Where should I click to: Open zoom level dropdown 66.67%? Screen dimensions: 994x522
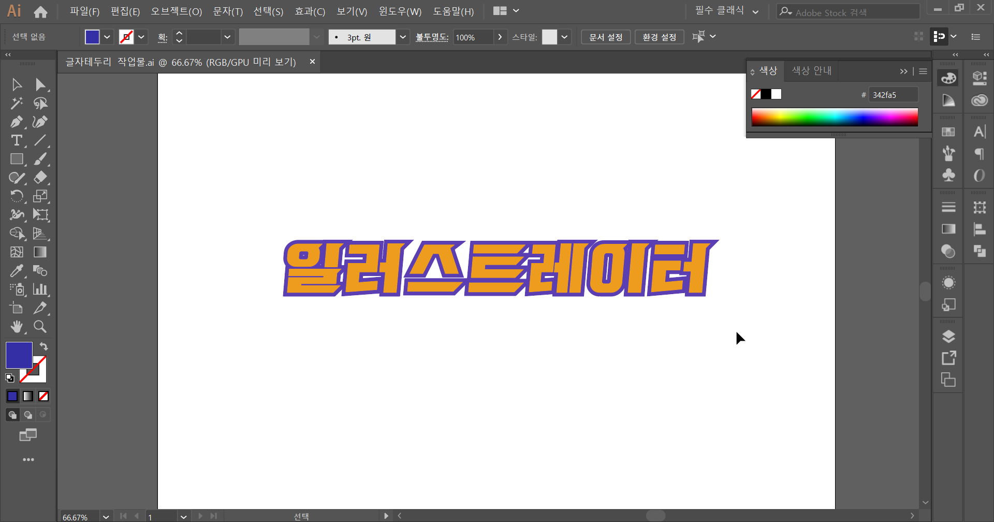(106, 516)
